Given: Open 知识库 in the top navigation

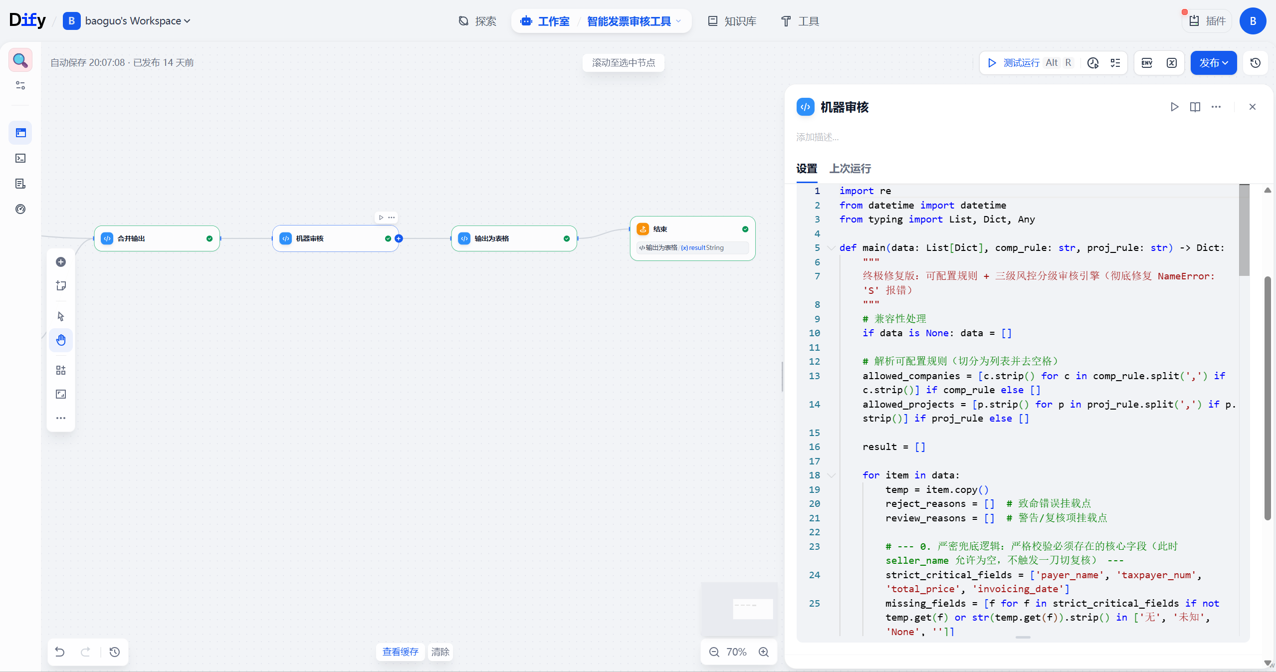Looking at the screenshot, I should (x=733, y=21).
